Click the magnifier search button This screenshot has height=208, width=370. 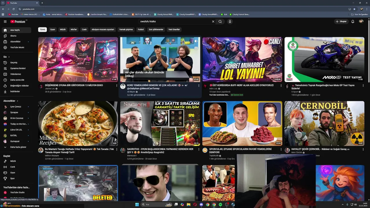tap(220, 21)
